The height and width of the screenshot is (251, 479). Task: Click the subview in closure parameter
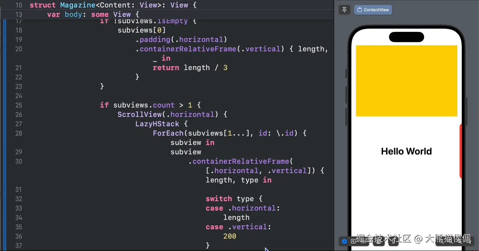click(192, 143)
